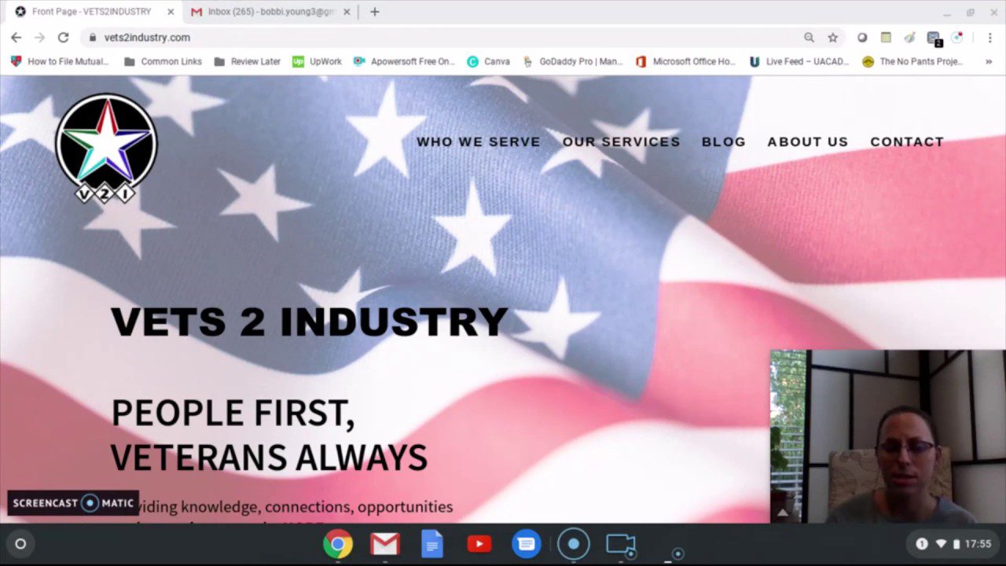The width and height of the screenshot is (1006, 566).
Task: Click the site security padlock icon
Action: click(x=92, y=37)
